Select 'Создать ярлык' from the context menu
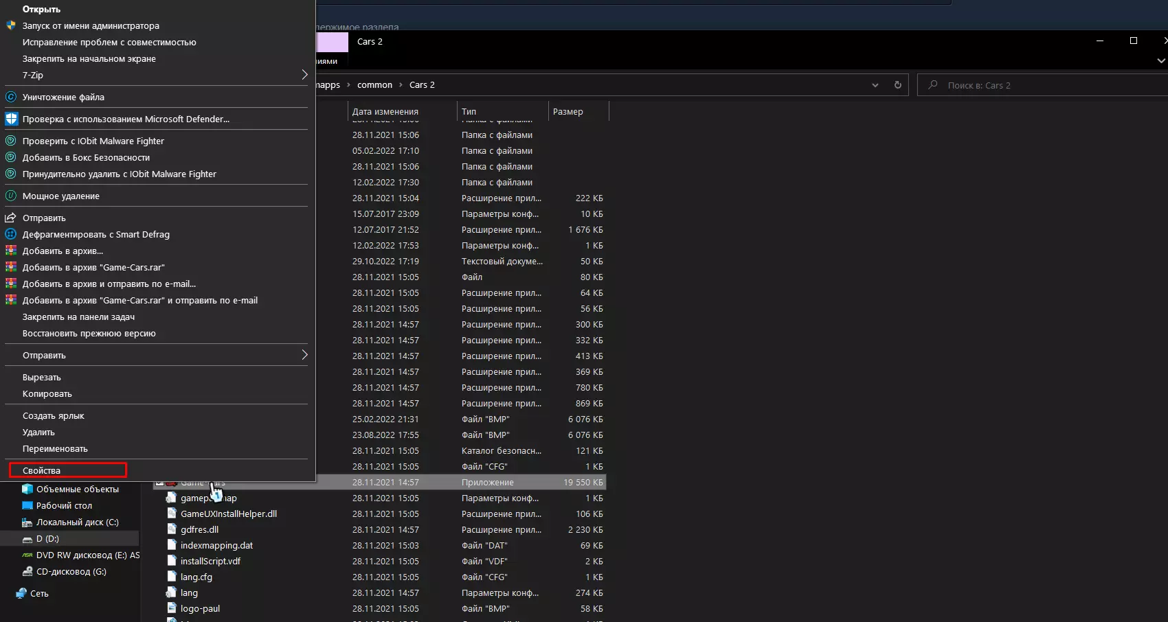 click(x=54, y=415)
